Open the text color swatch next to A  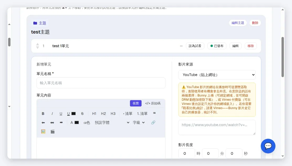click(x=77, y=122)
